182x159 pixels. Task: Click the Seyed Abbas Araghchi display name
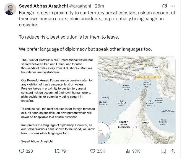43,6
